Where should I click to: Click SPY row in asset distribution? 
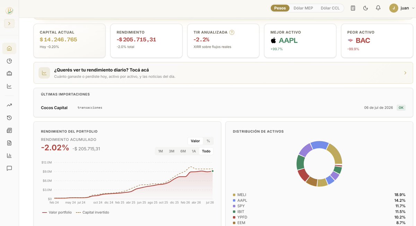(319, 206)
